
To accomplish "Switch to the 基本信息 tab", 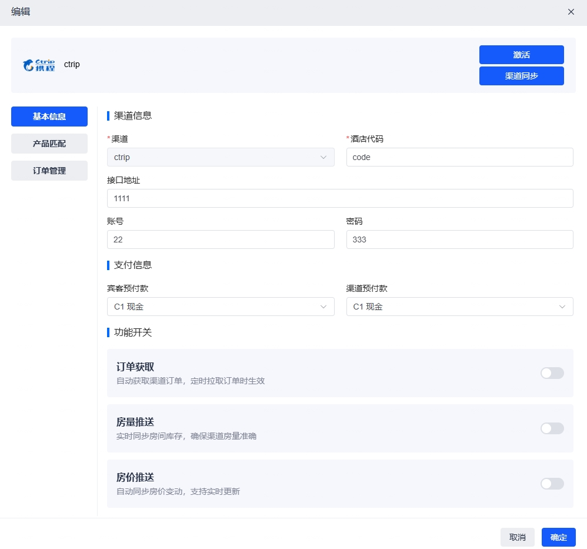I will [49, 117].
